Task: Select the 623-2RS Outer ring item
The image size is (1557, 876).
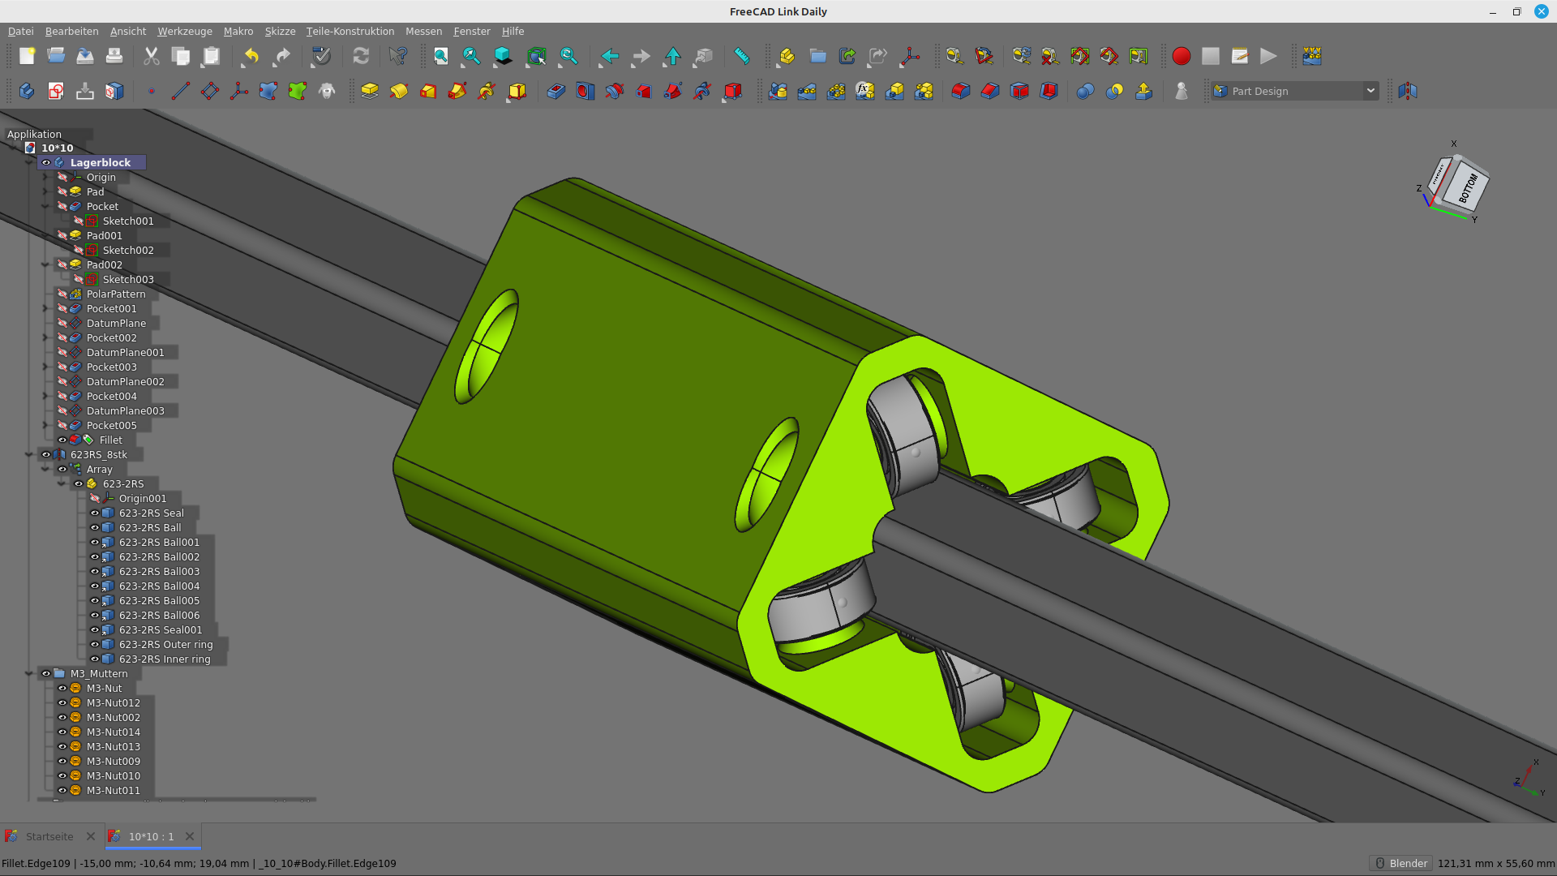Action: point(165,645)
